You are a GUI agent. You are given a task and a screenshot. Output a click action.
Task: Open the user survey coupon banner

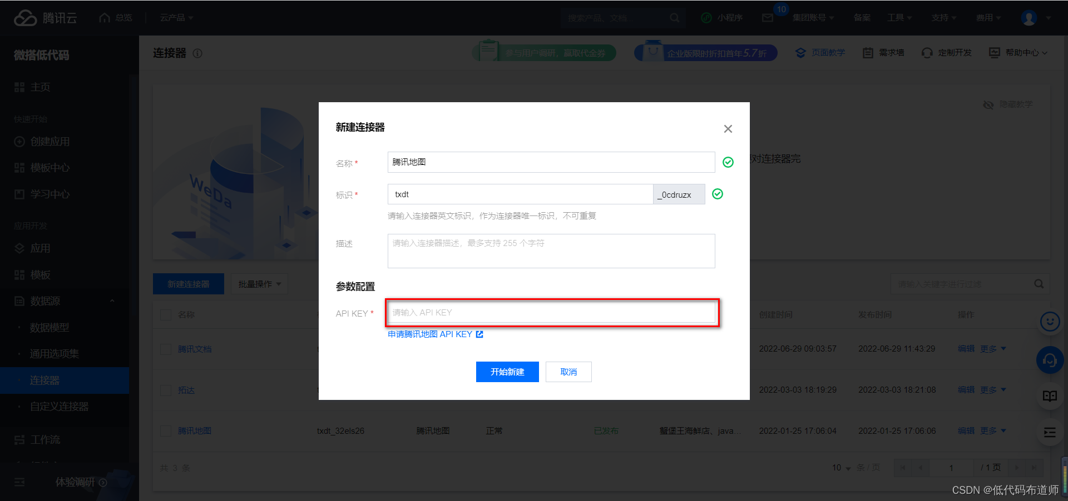pos(544,52)
